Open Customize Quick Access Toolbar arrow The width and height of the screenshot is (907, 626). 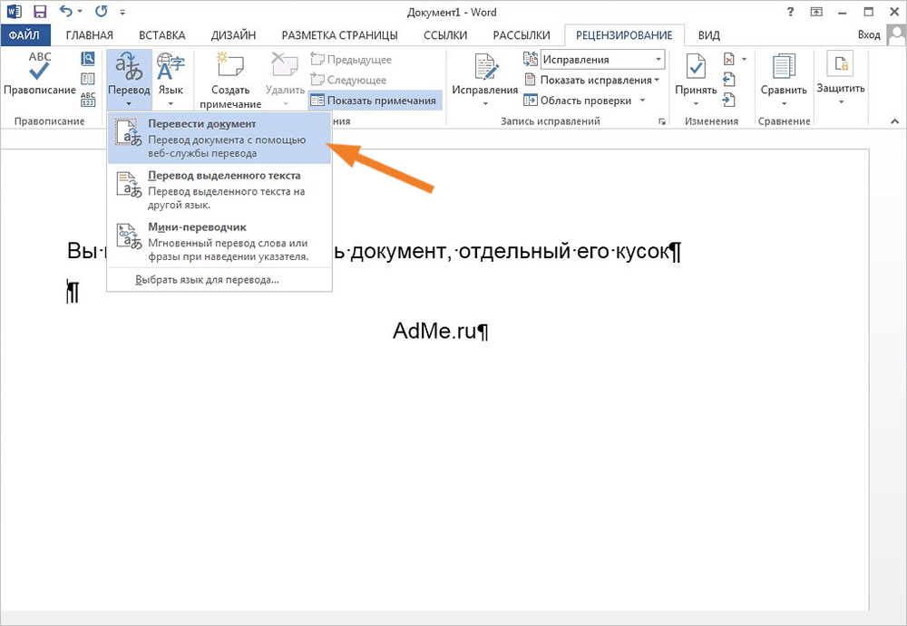[122, 12]
